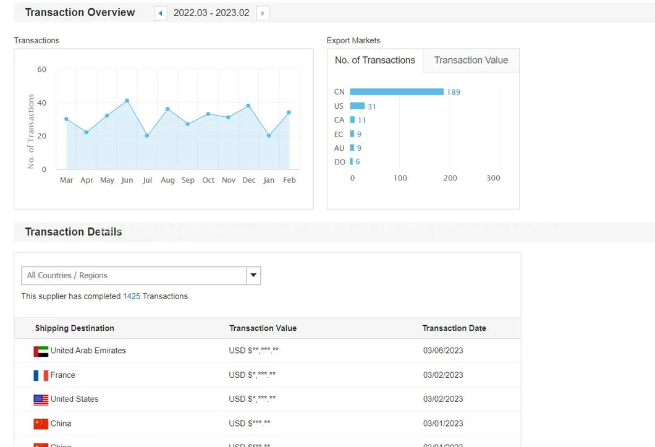Screen dimensions: 655x447
Task: Click the United States flag icon
Action: pos(41,399)
